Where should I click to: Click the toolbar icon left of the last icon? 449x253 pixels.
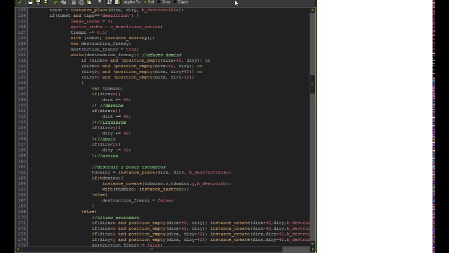tap(109, 2)
